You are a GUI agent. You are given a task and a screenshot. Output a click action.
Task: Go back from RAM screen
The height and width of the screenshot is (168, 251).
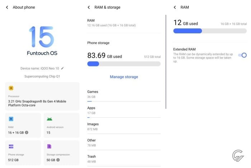point(175,8)
